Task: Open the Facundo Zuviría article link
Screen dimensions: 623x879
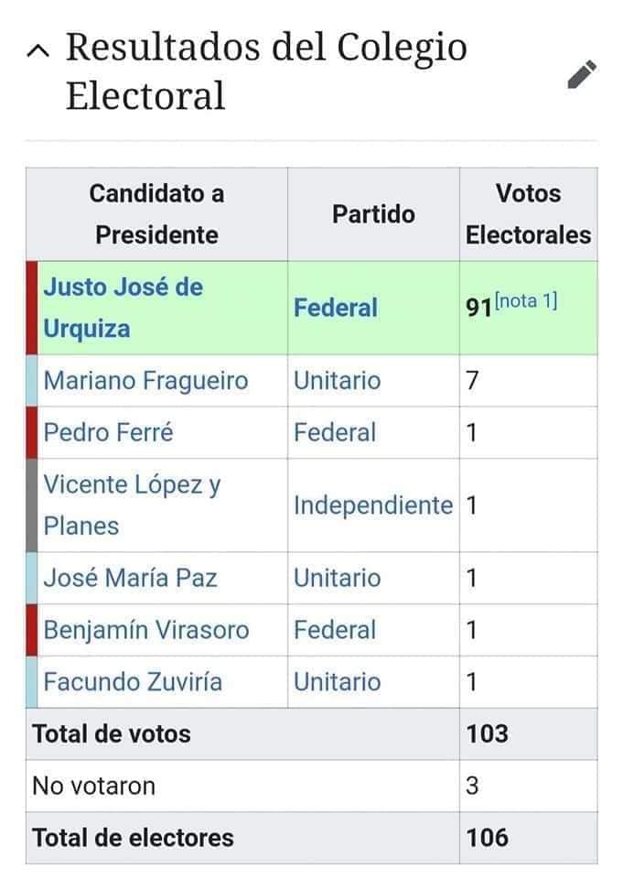Action: point(133,682)
